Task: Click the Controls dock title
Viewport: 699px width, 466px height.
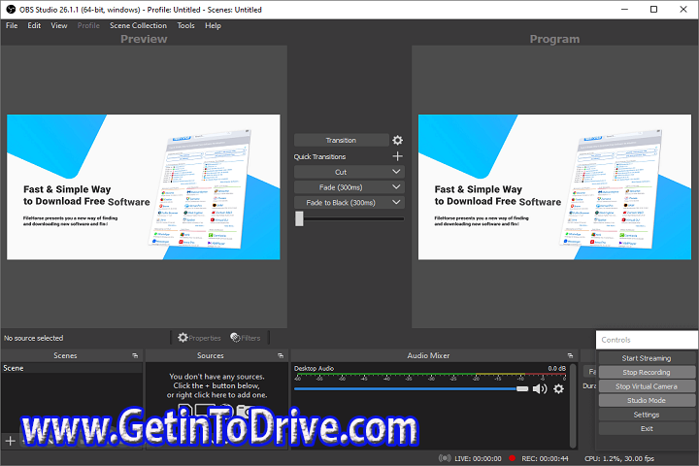Action: click(616, 340)
